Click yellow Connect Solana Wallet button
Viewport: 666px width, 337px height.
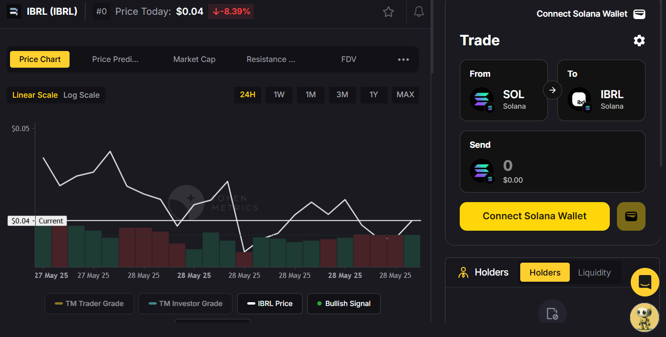coord(534,216)
